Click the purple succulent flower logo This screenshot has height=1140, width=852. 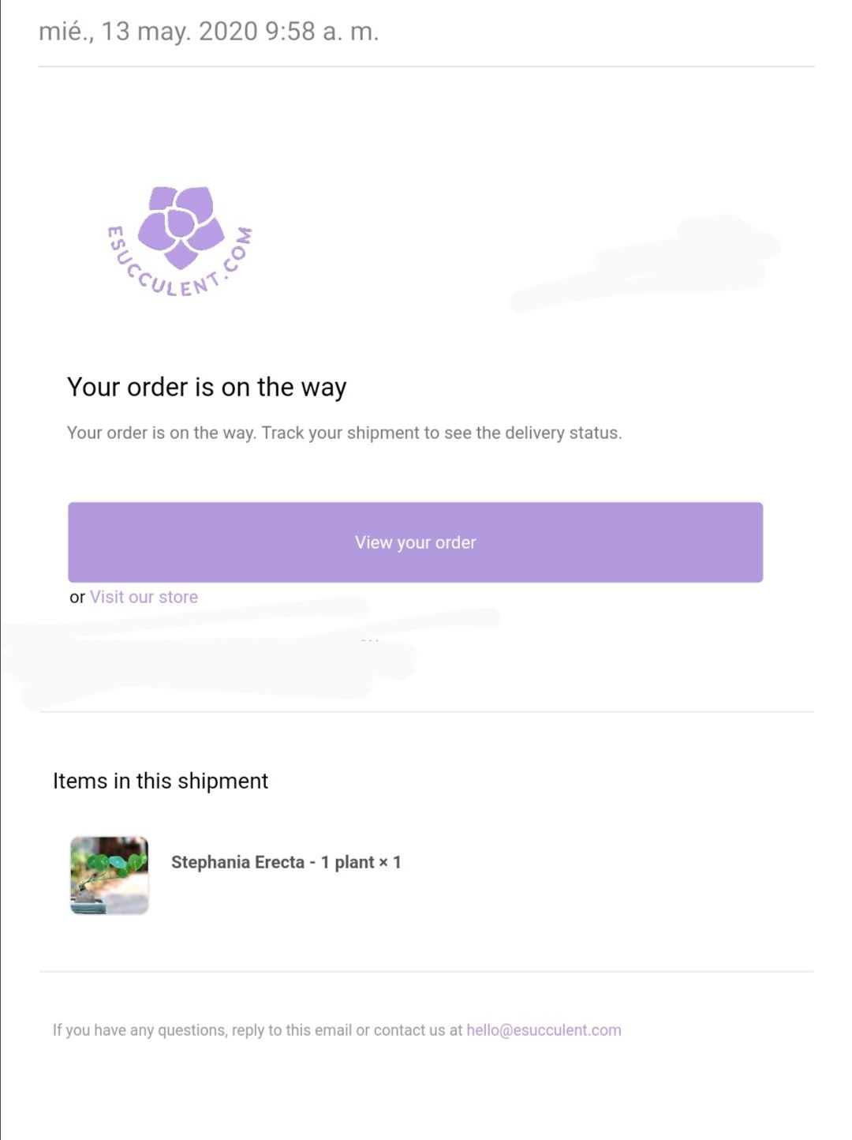tap(181, 226)
